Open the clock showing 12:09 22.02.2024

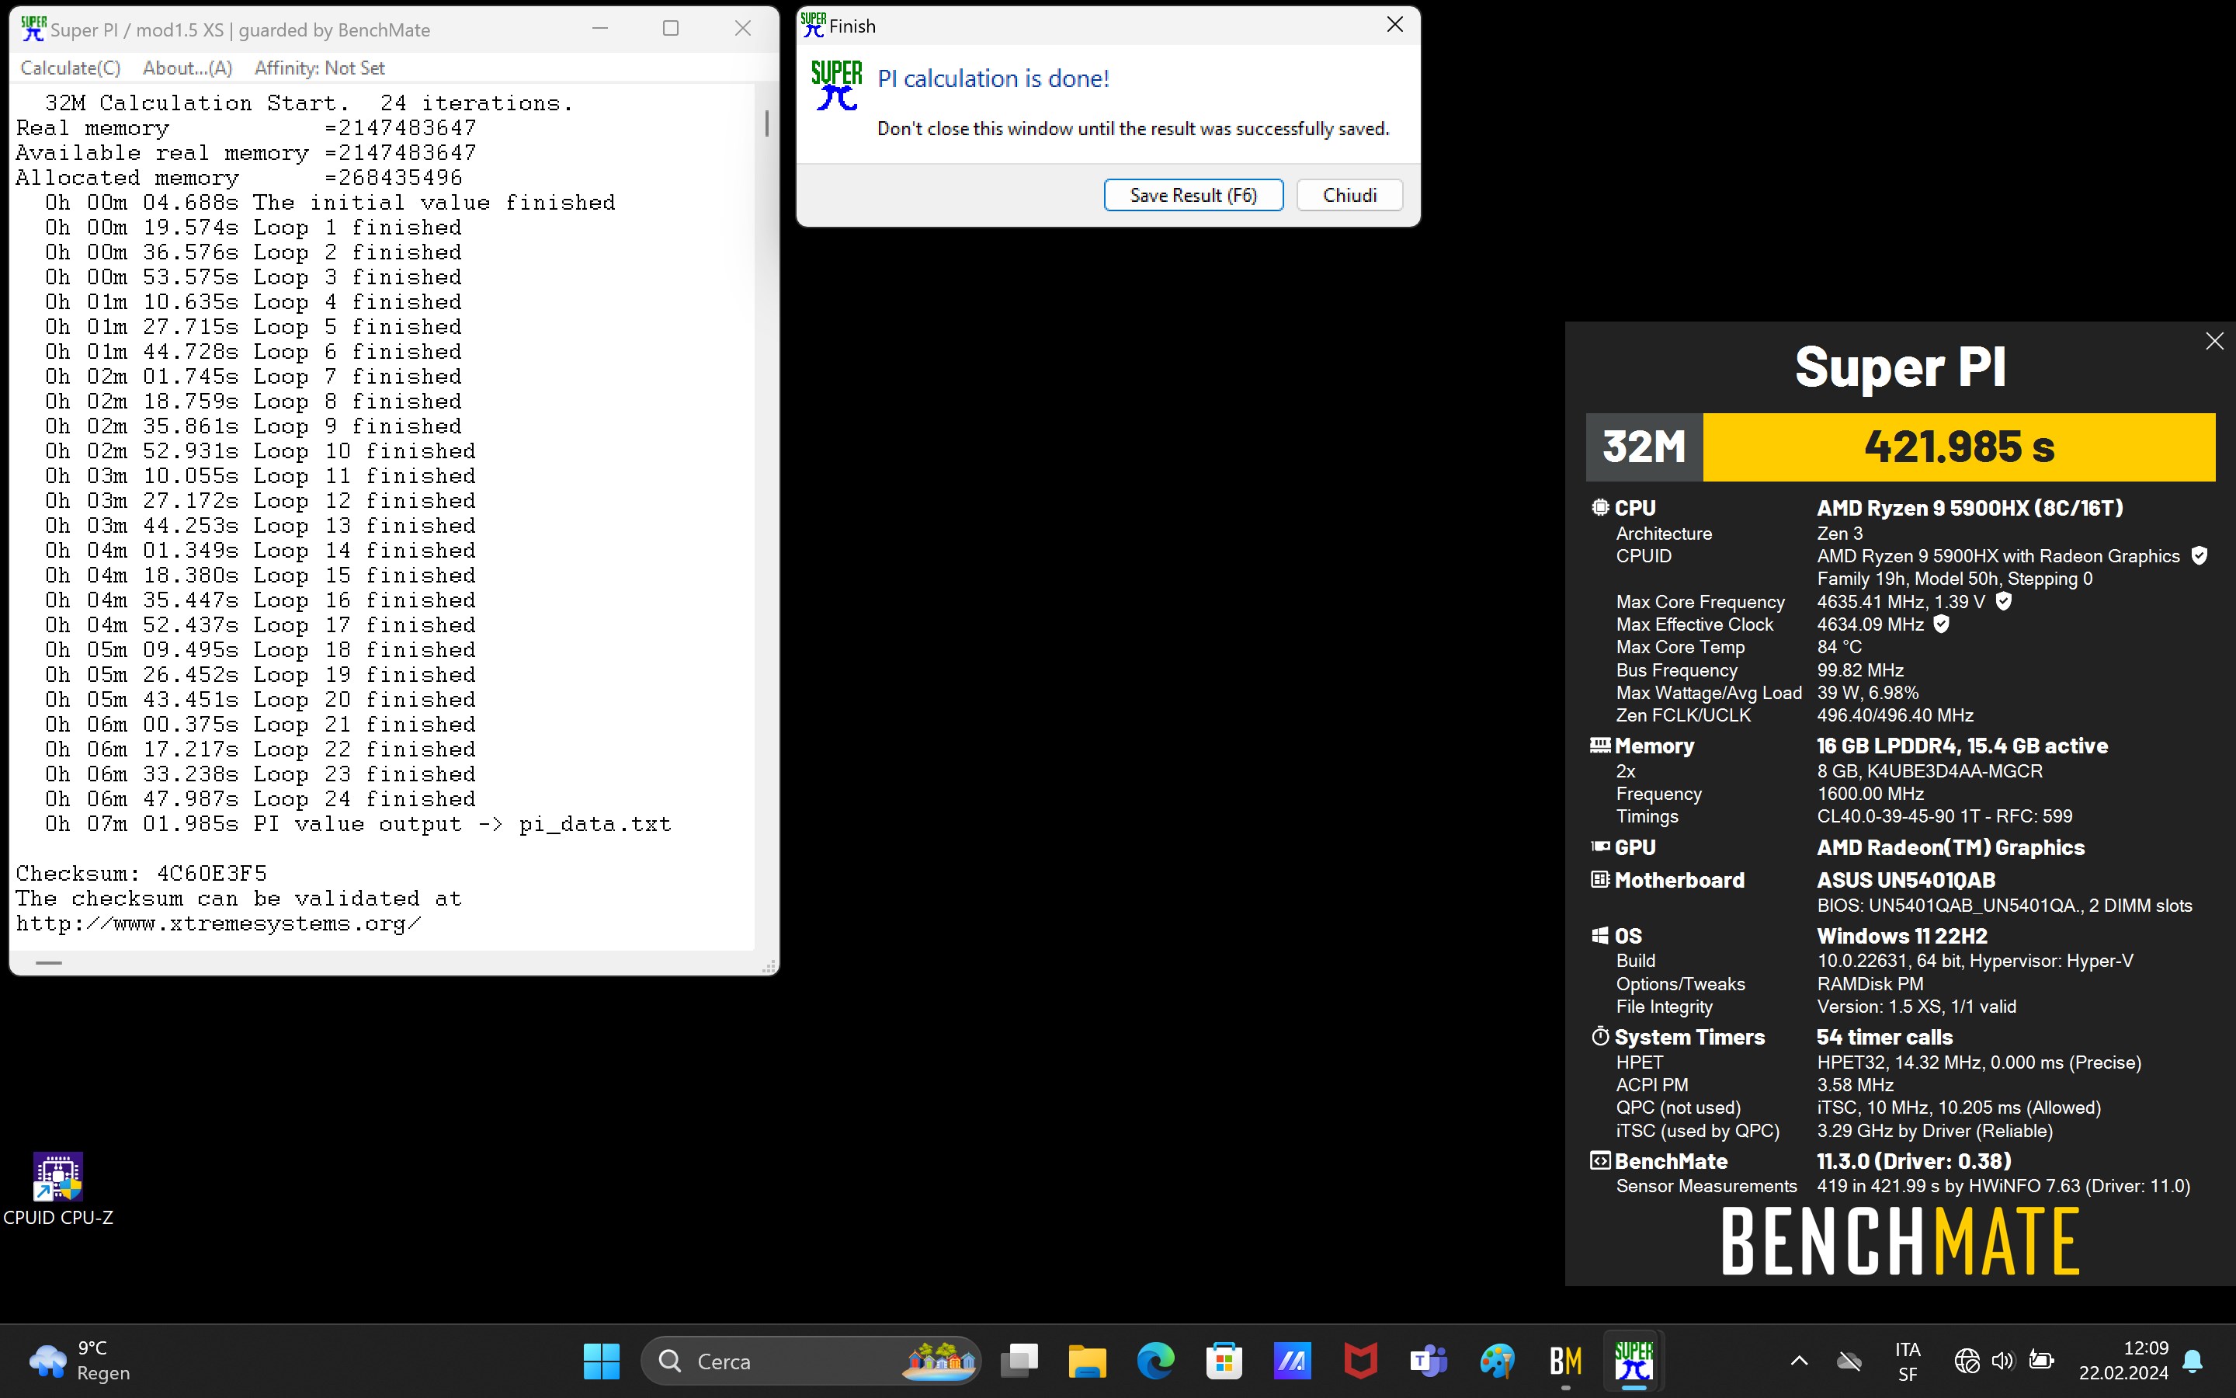(2123, 1361)
